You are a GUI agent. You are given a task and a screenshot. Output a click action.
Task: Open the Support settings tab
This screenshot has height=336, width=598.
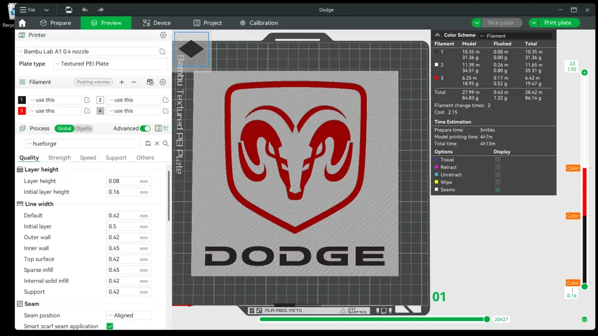click(x=116, y=157)
